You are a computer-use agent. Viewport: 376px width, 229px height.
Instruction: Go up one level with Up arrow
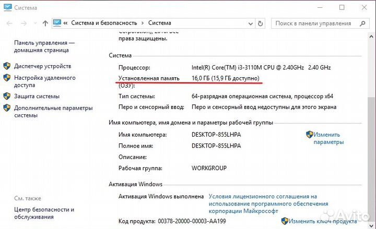click(x=45, y=23)
